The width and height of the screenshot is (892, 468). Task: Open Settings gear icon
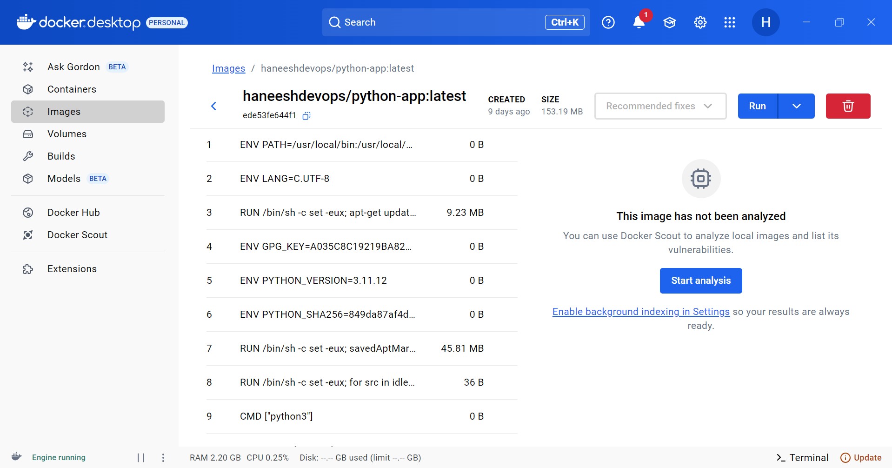(700, 22)
